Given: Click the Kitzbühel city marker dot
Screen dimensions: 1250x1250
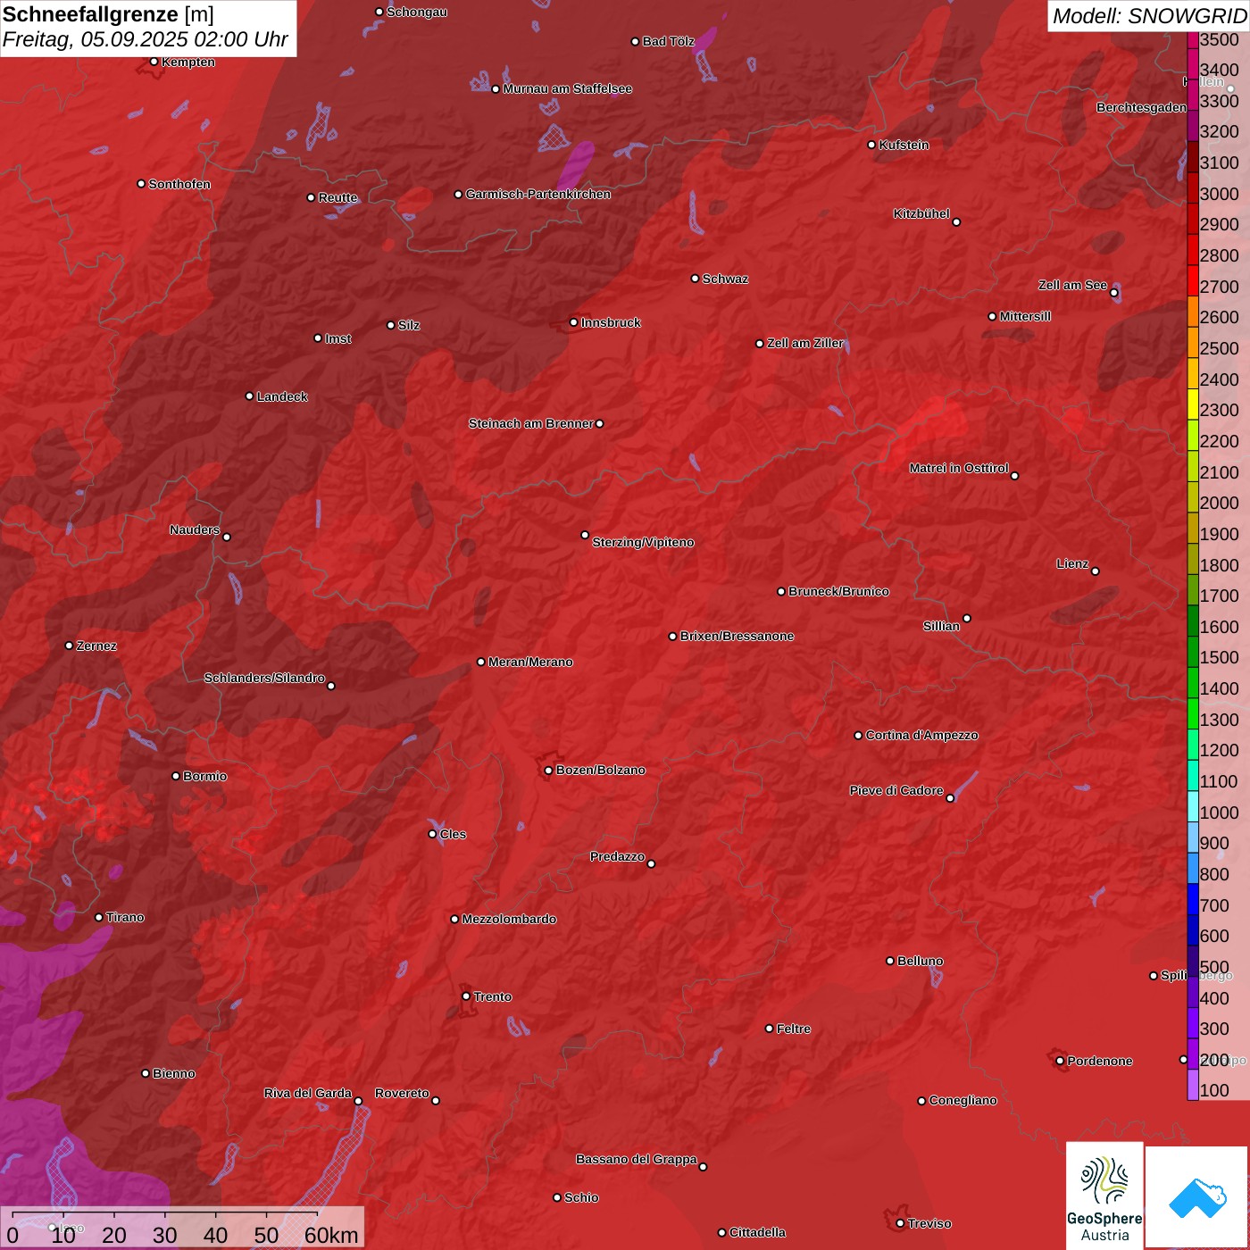Looking at the screenshot, I should click(x=956, y=222).
